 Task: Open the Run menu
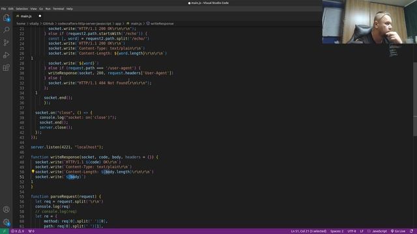pos(48,8)
